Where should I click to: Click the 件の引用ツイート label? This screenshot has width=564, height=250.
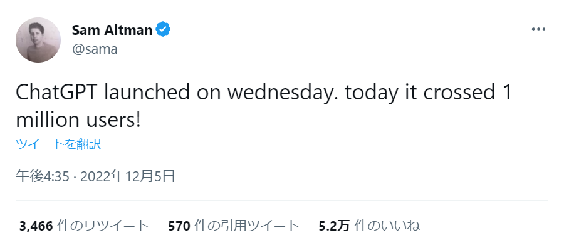click(246, 226)
